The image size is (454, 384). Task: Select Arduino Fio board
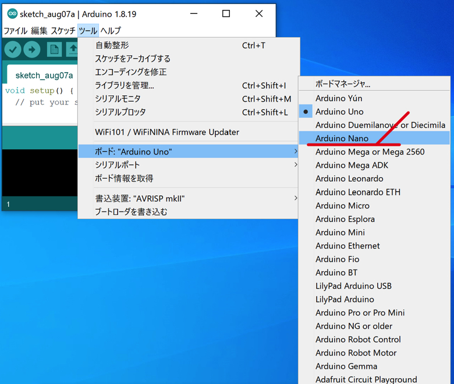[x=374, y=259]
